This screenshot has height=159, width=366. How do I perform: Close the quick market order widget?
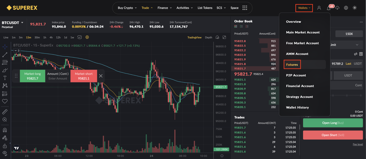point(101,76)
